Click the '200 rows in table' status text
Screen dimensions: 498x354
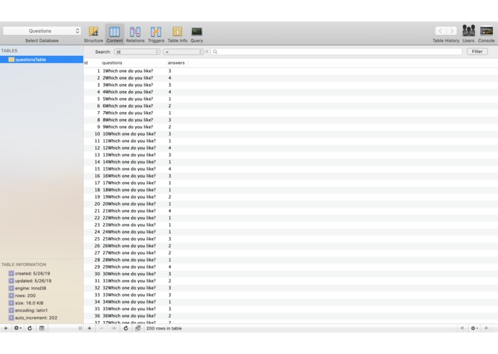pos(164,328)
